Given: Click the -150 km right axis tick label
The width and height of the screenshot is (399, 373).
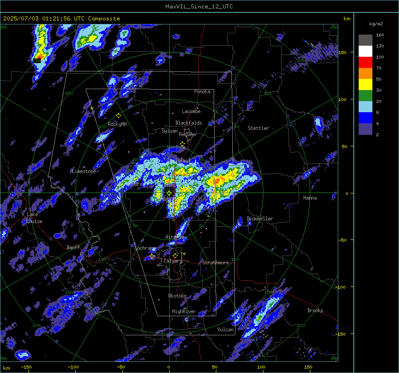Looking at the screenshot, I should (x=341, y=334).
